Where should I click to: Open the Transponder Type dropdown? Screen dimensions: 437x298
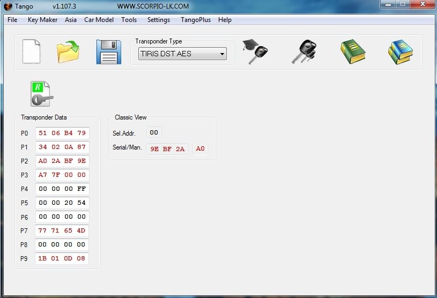point(182,54)
